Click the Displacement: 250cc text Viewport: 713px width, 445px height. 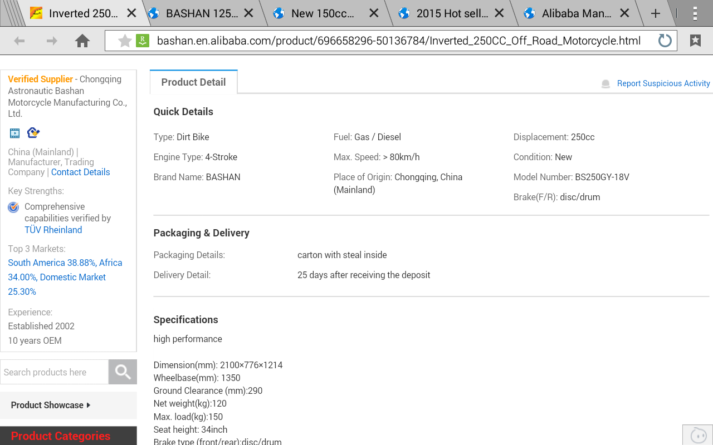tap(554, 137)
